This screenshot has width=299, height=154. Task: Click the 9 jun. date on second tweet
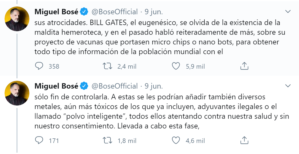(x=154, y=86)
